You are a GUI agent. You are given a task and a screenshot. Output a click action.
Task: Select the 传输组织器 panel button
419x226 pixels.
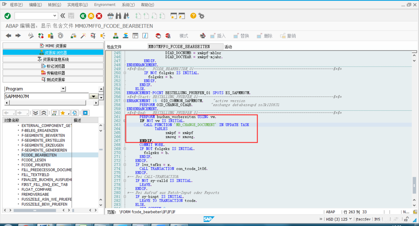coord(53,72)
